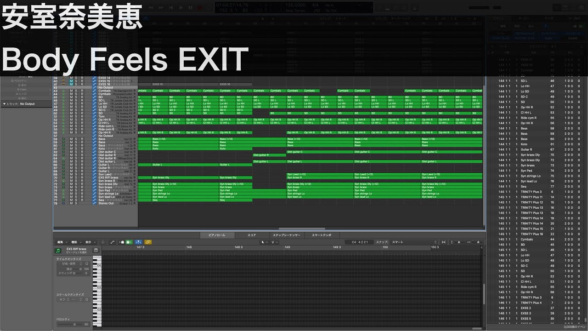
Task: Toggle the piano roll automation curve button
Action: pyautogui.click(x=113, y=242)
